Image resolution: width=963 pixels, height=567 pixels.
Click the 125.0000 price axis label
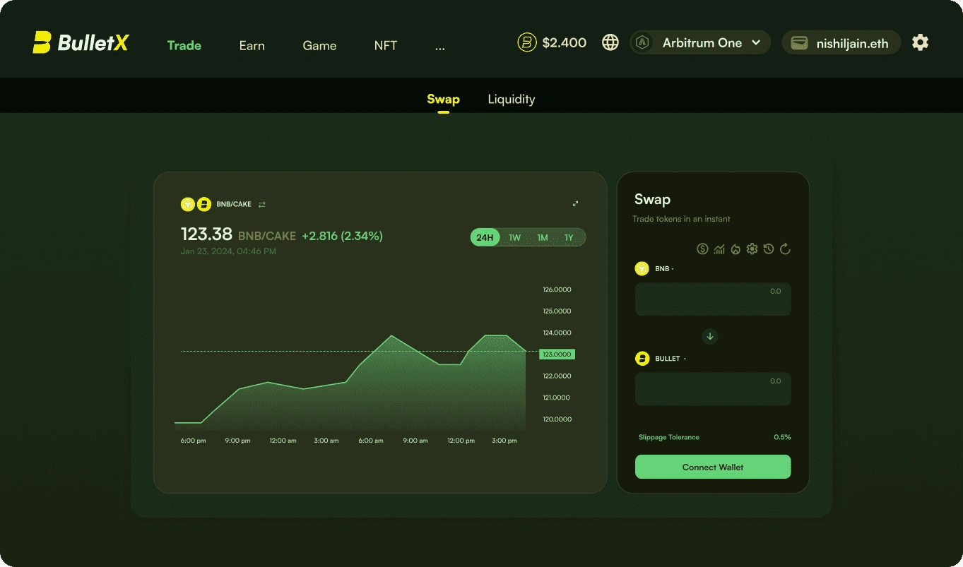(x=557, y=311)
